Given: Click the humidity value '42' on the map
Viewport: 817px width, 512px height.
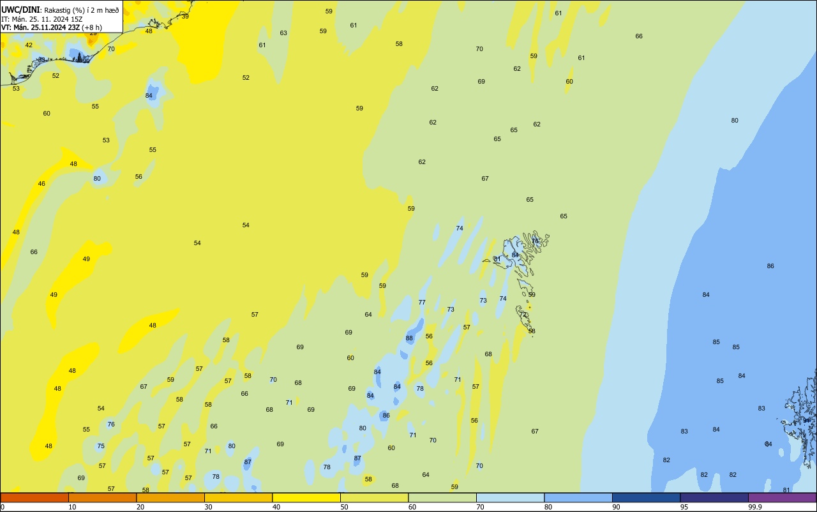Looking at the screenshot, I should pos(29,45).
